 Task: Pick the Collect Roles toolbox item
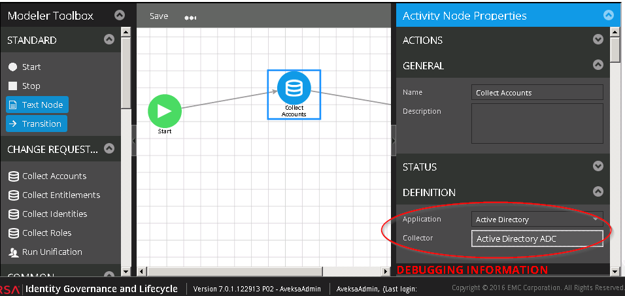(40, 233)
